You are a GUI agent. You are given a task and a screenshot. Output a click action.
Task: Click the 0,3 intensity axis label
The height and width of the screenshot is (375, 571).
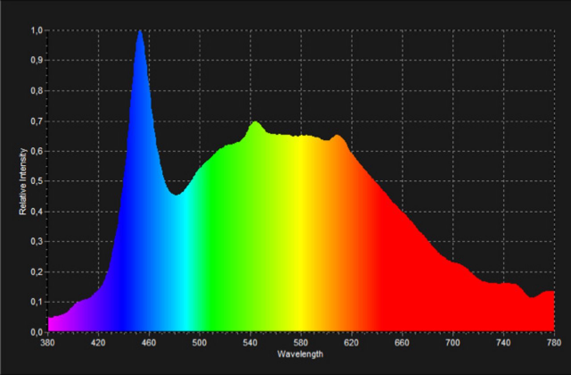37,242
